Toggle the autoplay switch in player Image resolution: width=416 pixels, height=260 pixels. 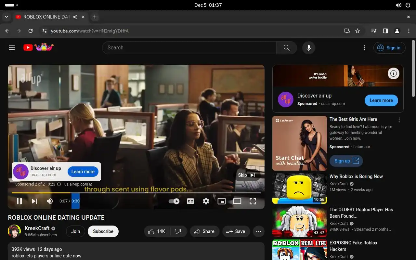tap(174, 201)
